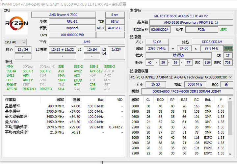The image size is (237, 164).
Task: Click the green UEFI label
Action: pyautogui.click(x=223, y=30)
